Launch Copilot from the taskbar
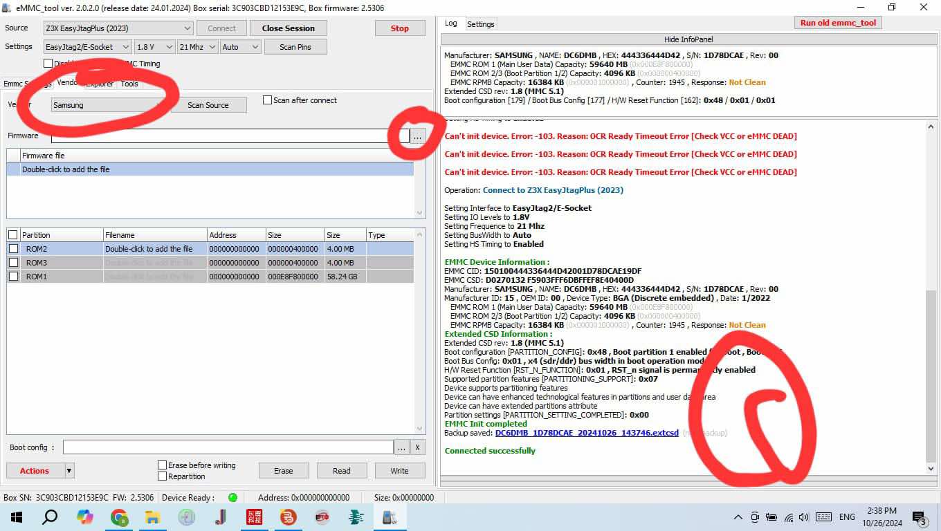Viewport: 941px width, 531px height. [84, 517]
